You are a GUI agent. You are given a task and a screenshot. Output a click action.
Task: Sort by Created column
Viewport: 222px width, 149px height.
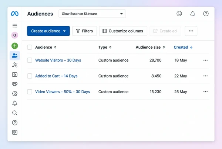click(183, 47)
